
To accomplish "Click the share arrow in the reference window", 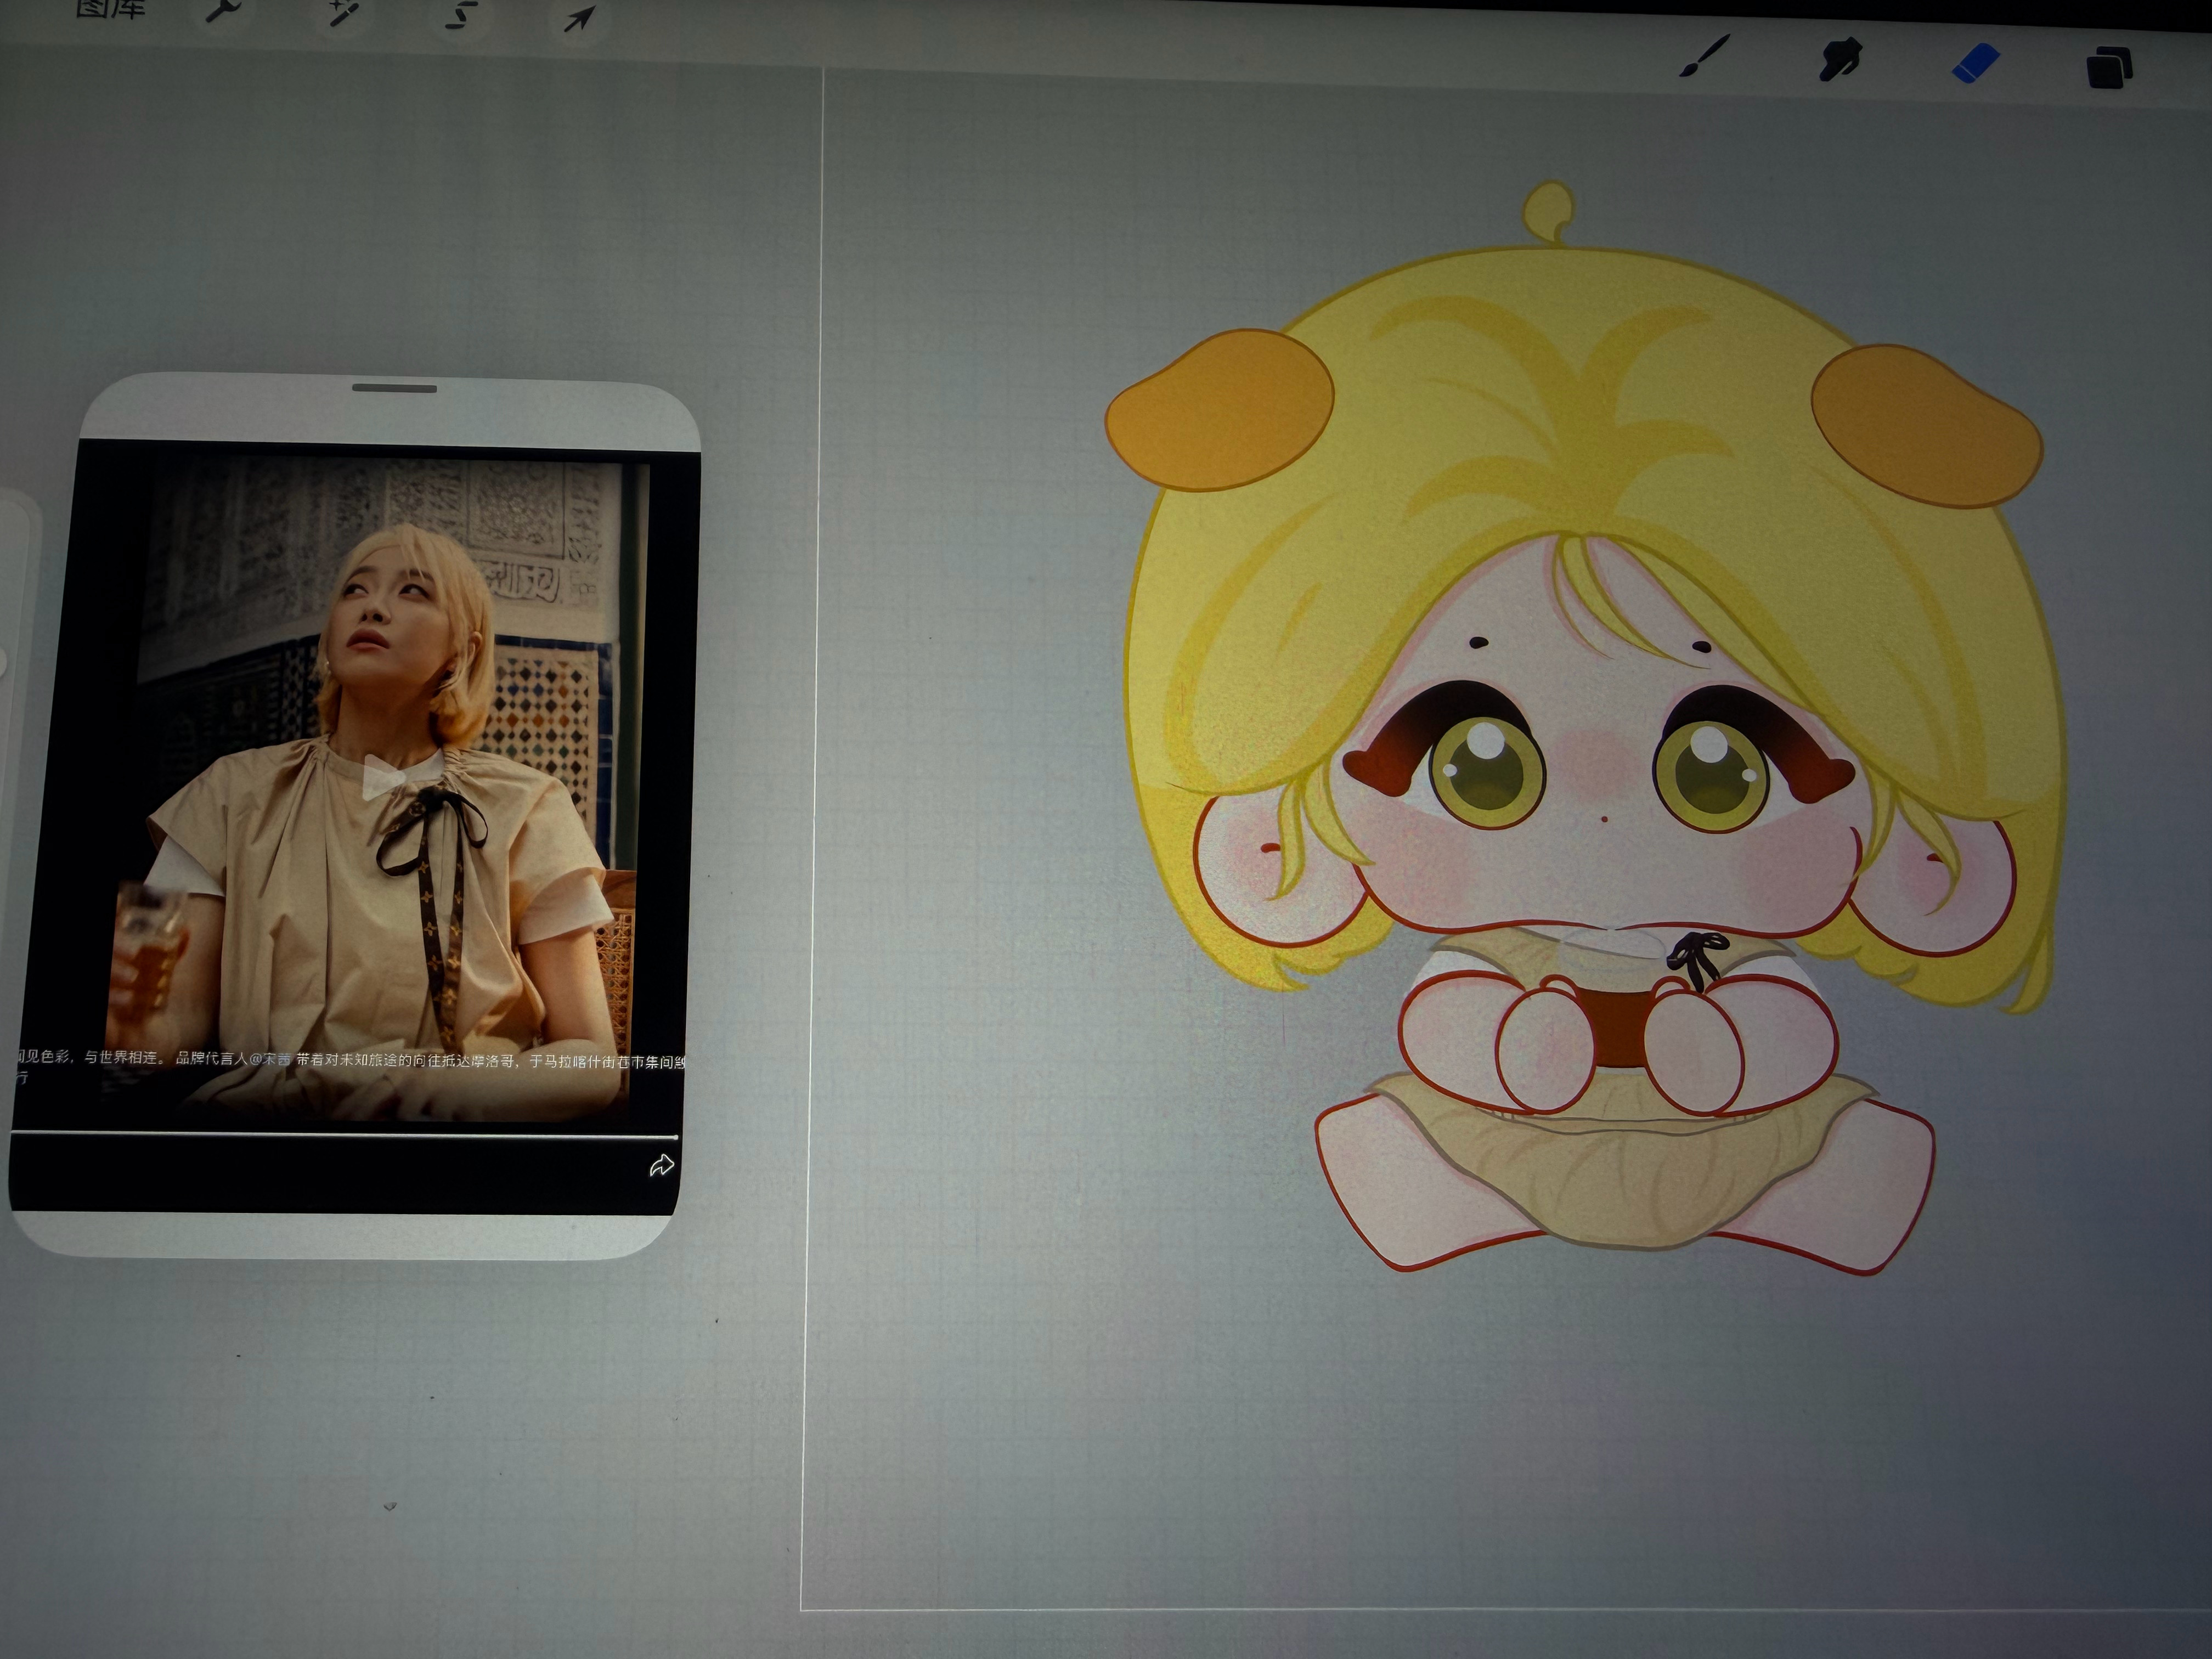I will [x=661, y=1165].
